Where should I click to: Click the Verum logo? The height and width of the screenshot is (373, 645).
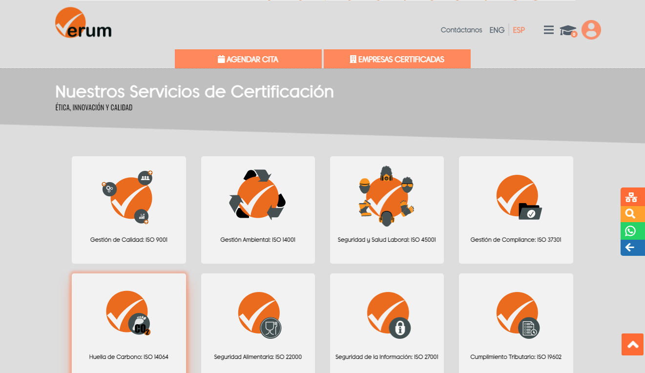point(83,23)
